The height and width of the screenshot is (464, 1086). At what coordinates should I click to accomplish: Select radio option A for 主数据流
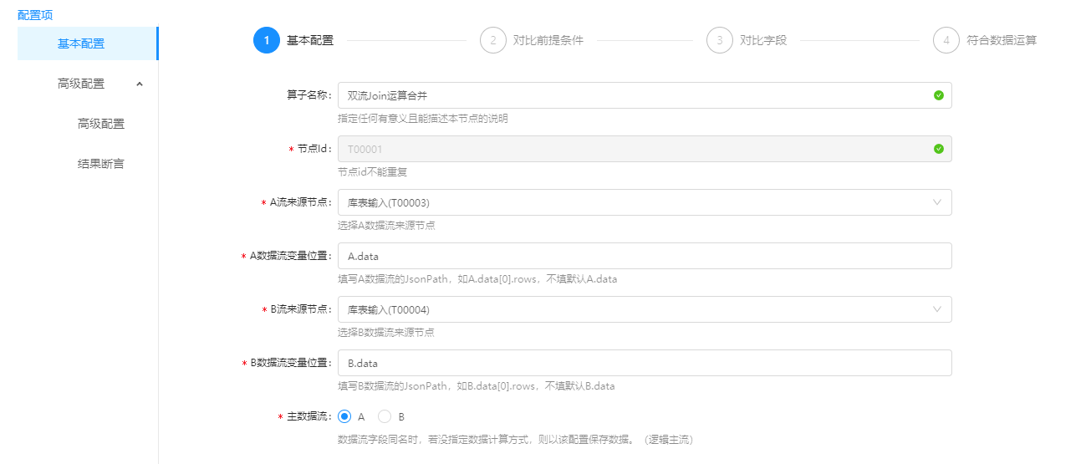tap(344, 416)
